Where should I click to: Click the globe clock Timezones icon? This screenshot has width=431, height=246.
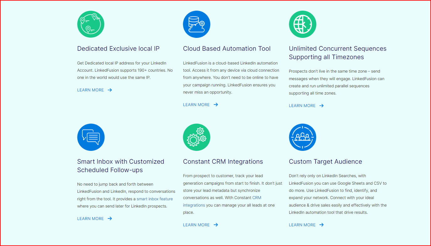click(302, 24)
